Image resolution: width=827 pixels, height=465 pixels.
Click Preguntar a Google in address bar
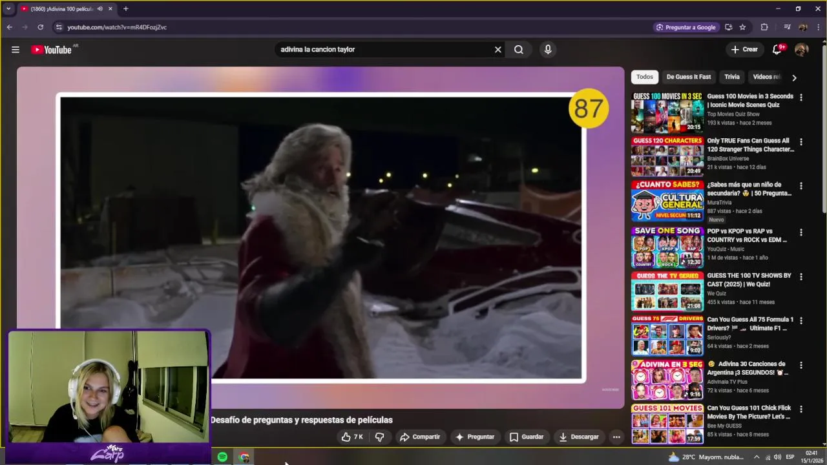(x=686, y=27)
